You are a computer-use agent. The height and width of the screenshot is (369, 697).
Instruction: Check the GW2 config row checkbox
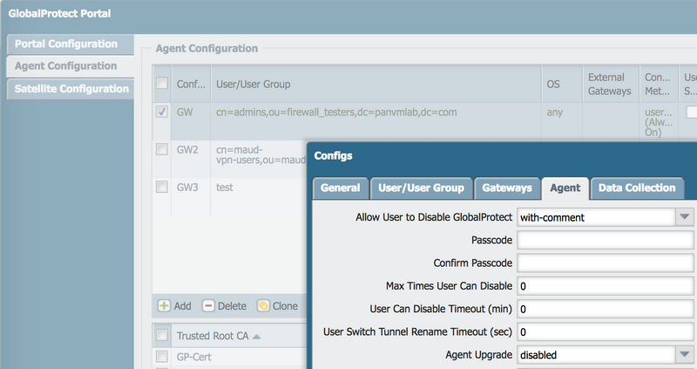pyautogui.click(x=162, y=149)
